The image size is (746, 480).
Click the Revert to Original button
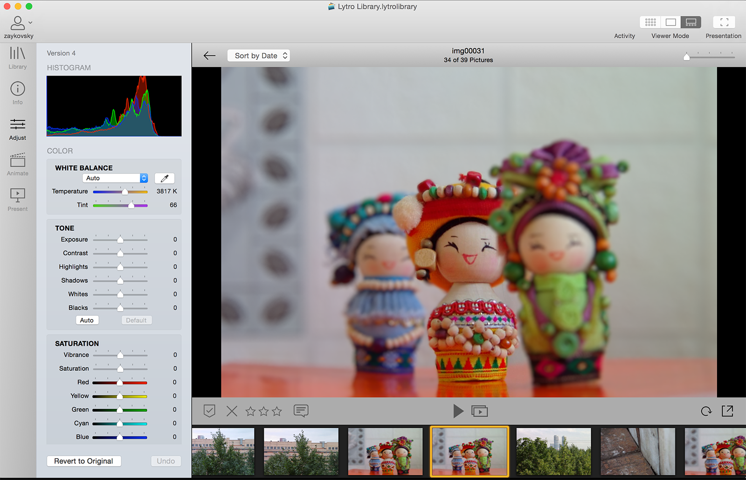(x=84, y=461)
